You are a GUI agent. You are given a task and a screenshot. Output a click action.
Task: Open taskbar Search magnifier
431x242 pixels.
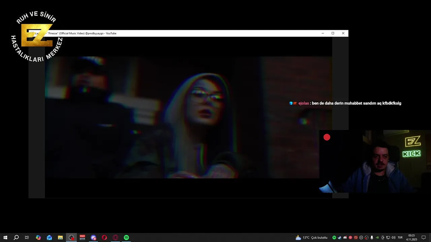(x=16, y=238)
